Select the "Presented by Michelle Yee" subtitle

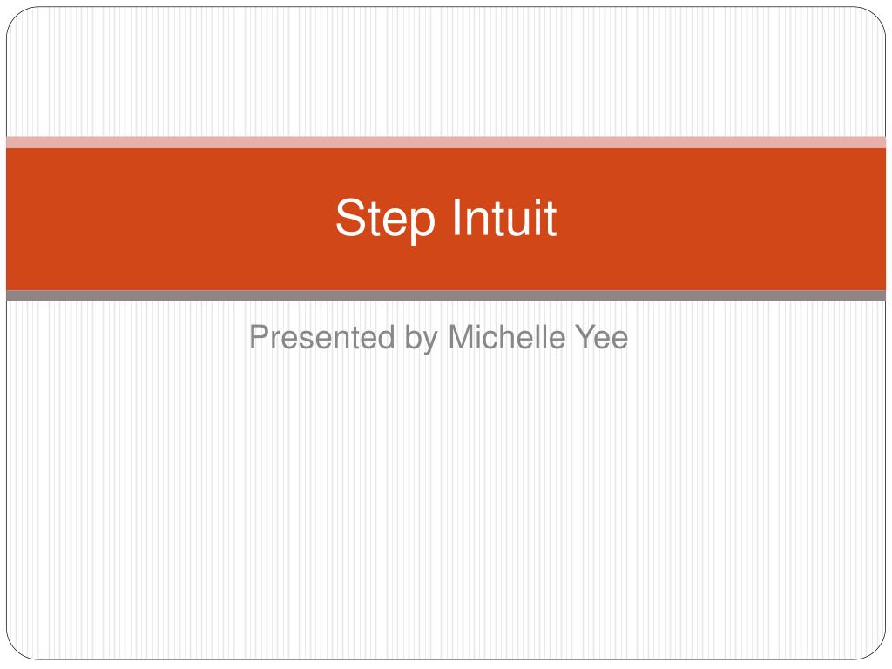click(439, 338)
